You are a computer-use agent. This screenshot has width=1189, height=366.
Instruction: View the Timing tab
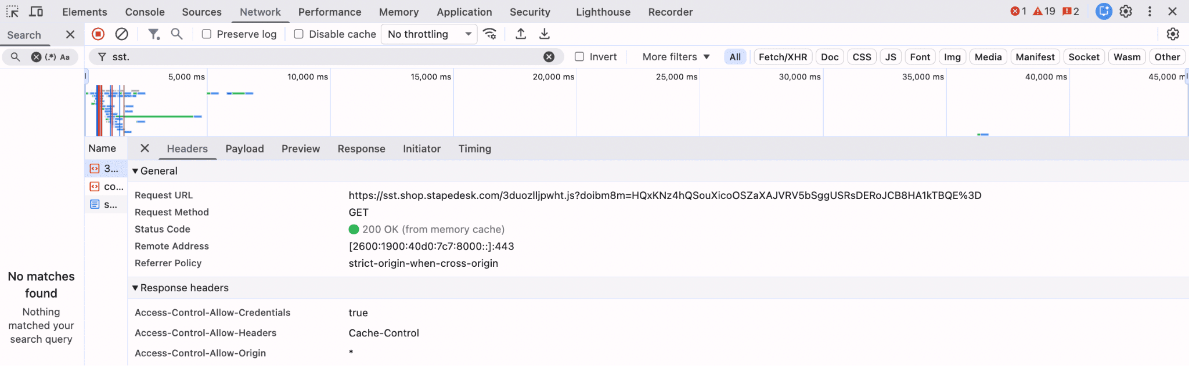click(x=475, y=149)
